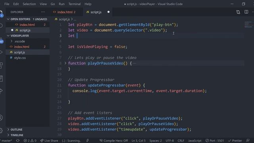Click the Scanning status item
This screenshot has width=254, height=143.
71,140
